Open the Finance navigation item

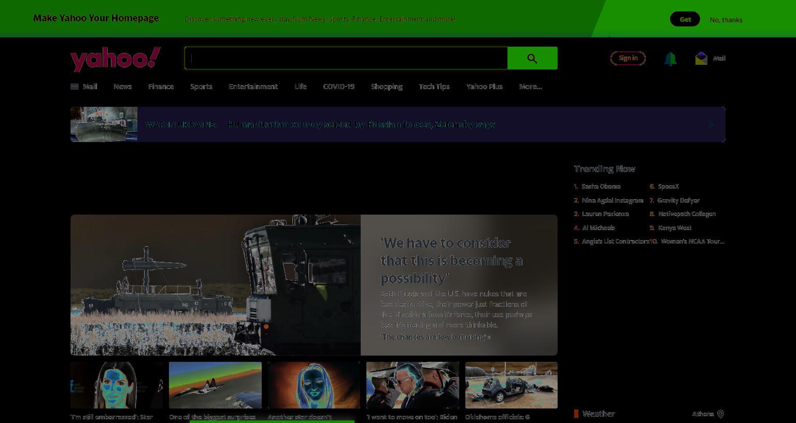click(x=161, y=87)
